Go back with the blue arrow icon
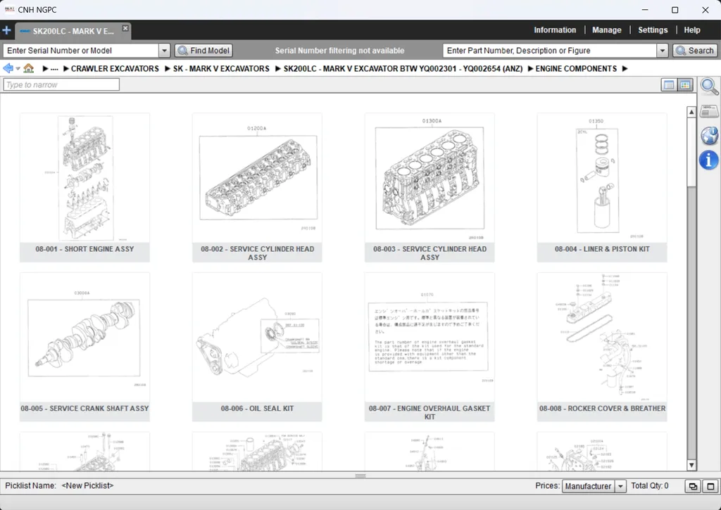The width and height of the screenshot is (721, 510). tap(8, 68)
